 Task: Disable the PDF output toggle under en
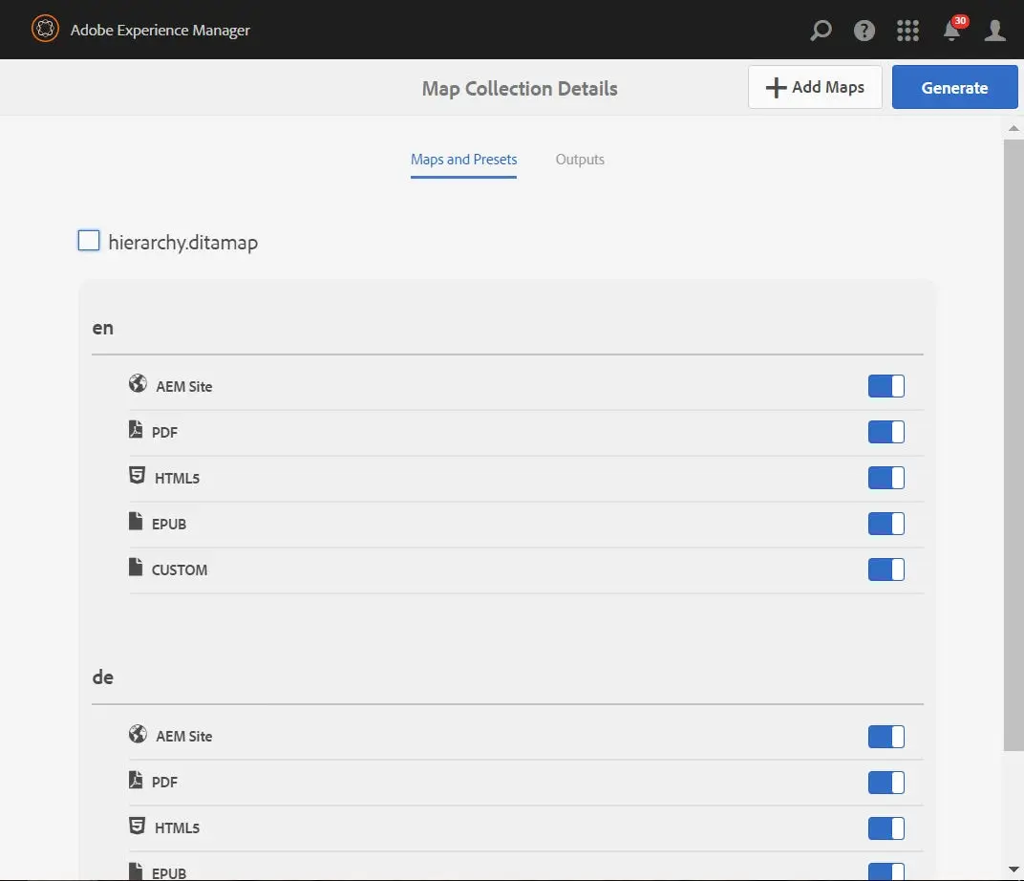(885, 432)
